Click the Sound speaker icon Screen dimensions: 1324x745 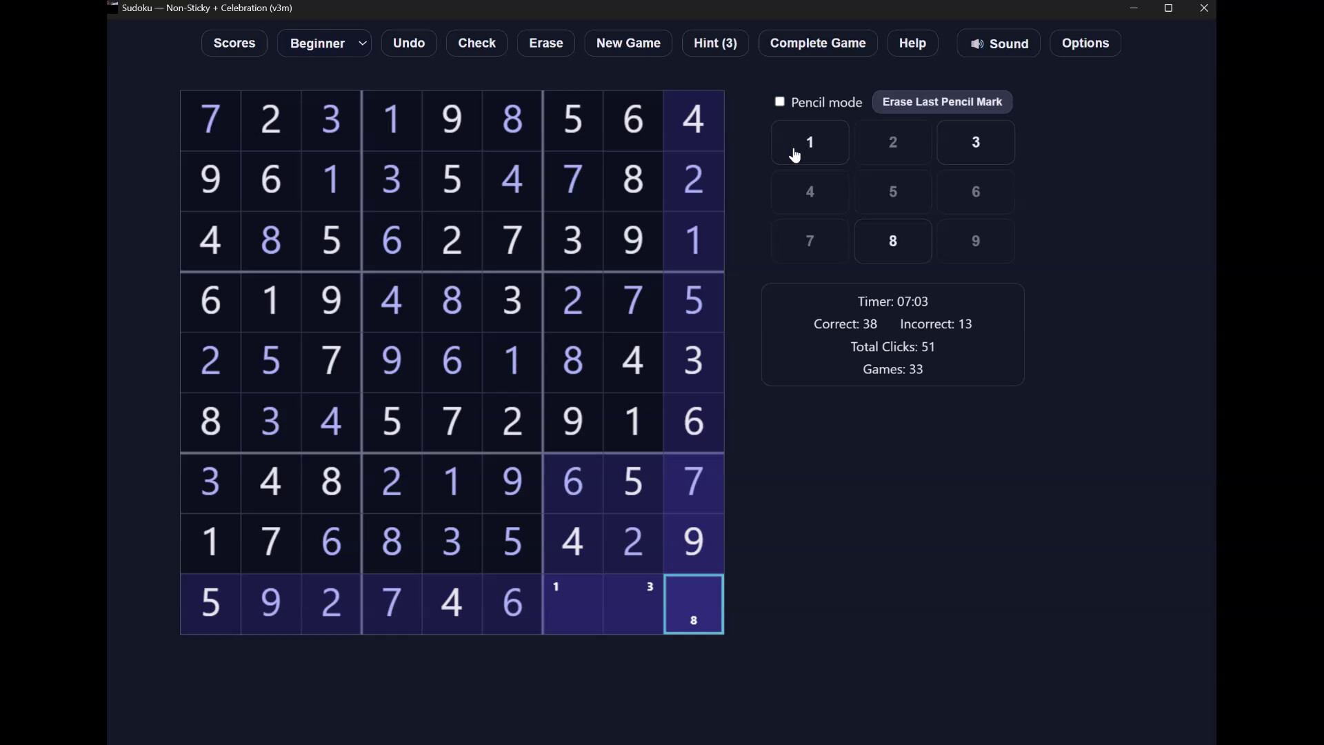[979, 43]
